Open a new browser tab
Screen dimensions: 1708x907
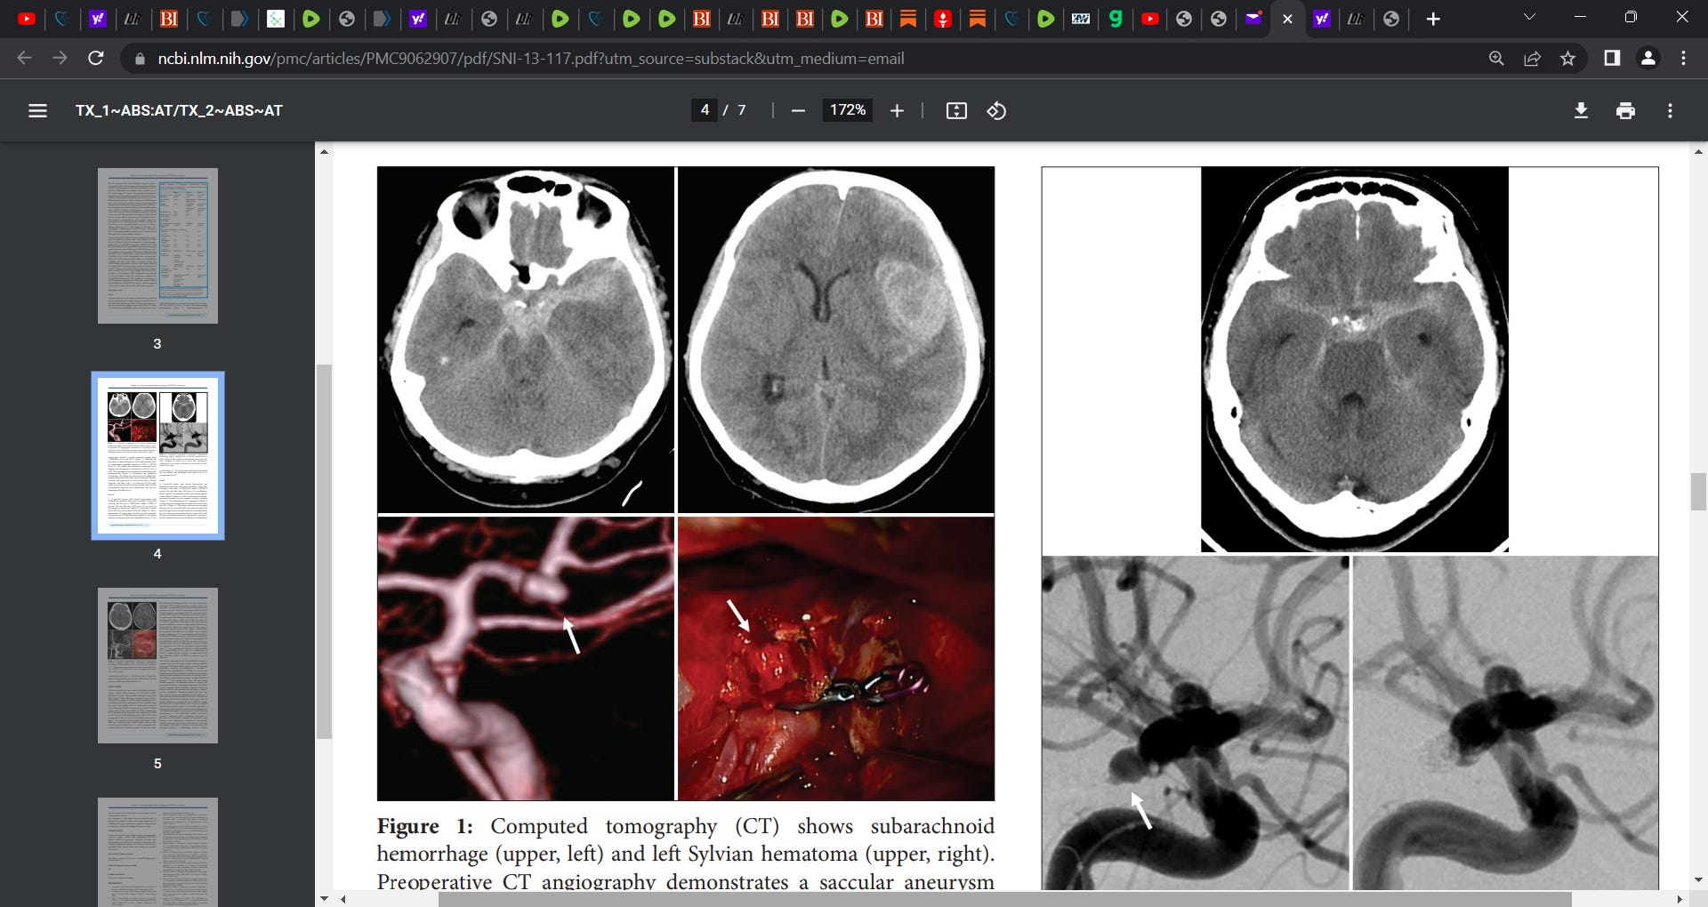point(1433,19)
